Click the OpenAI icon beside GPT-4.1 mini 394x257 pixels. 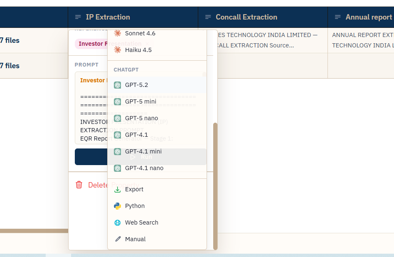click(117, 151)
